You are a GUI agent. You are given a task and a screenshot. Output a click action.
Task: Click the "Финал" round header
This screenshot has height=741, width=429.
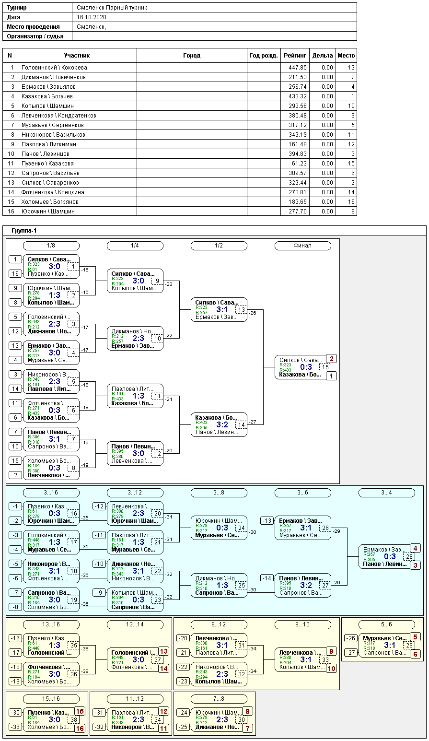click(302, 246)
